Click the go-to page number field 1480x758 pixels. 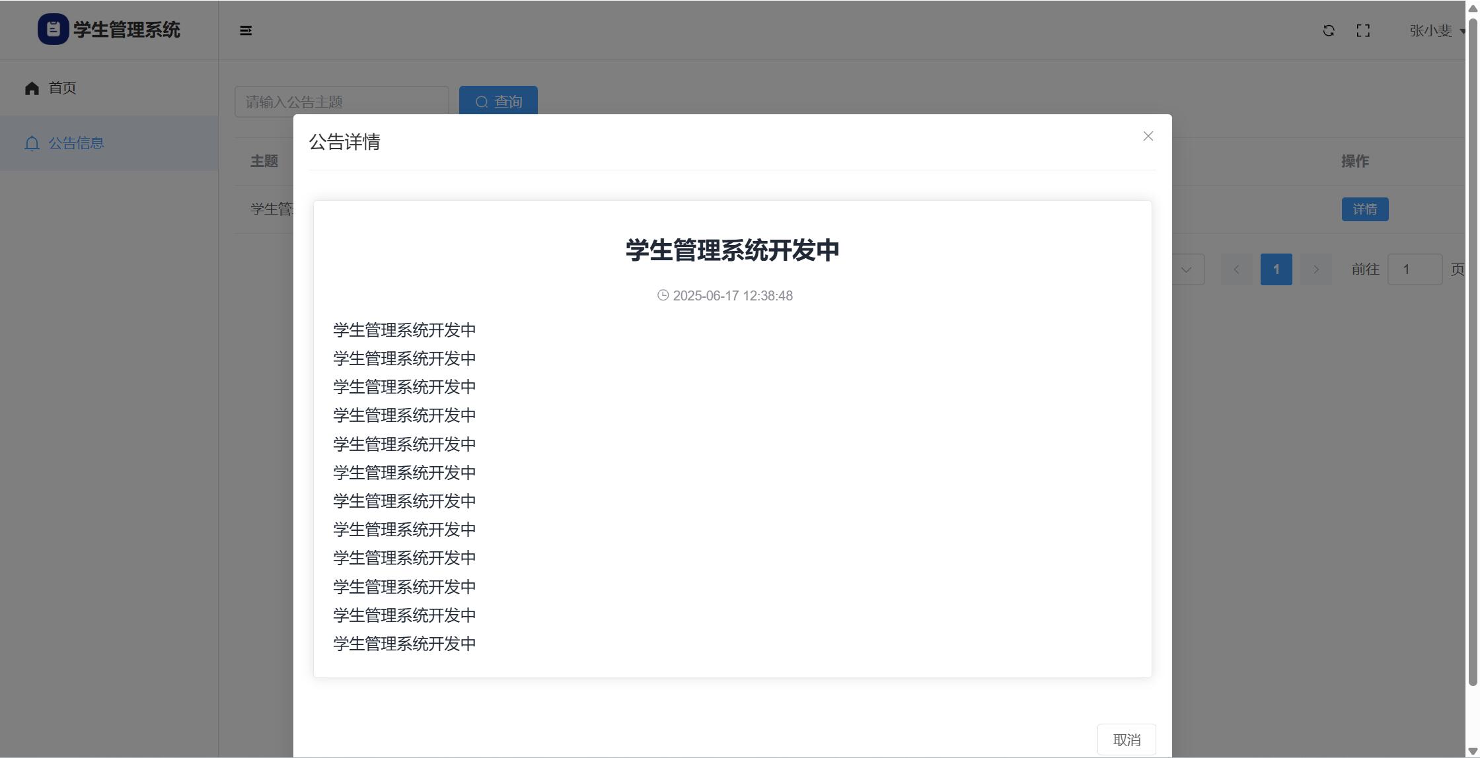point(1414,269)
